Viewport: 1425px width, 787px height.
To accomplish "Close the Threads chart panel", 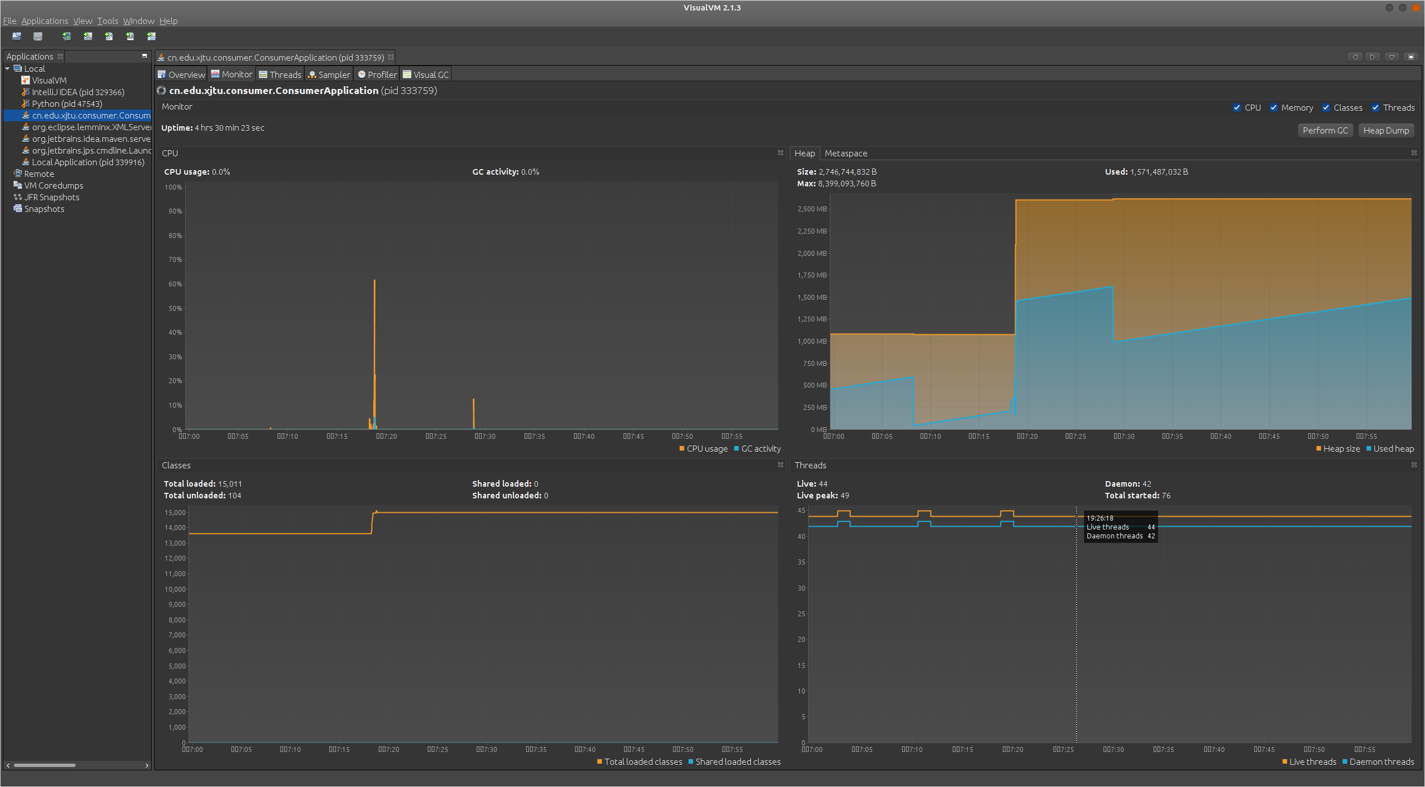I will click(1414, 465).
